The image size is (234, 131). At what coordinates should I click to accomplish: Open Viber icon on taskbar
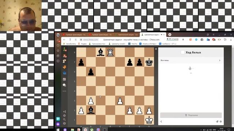tap(98, 130)
